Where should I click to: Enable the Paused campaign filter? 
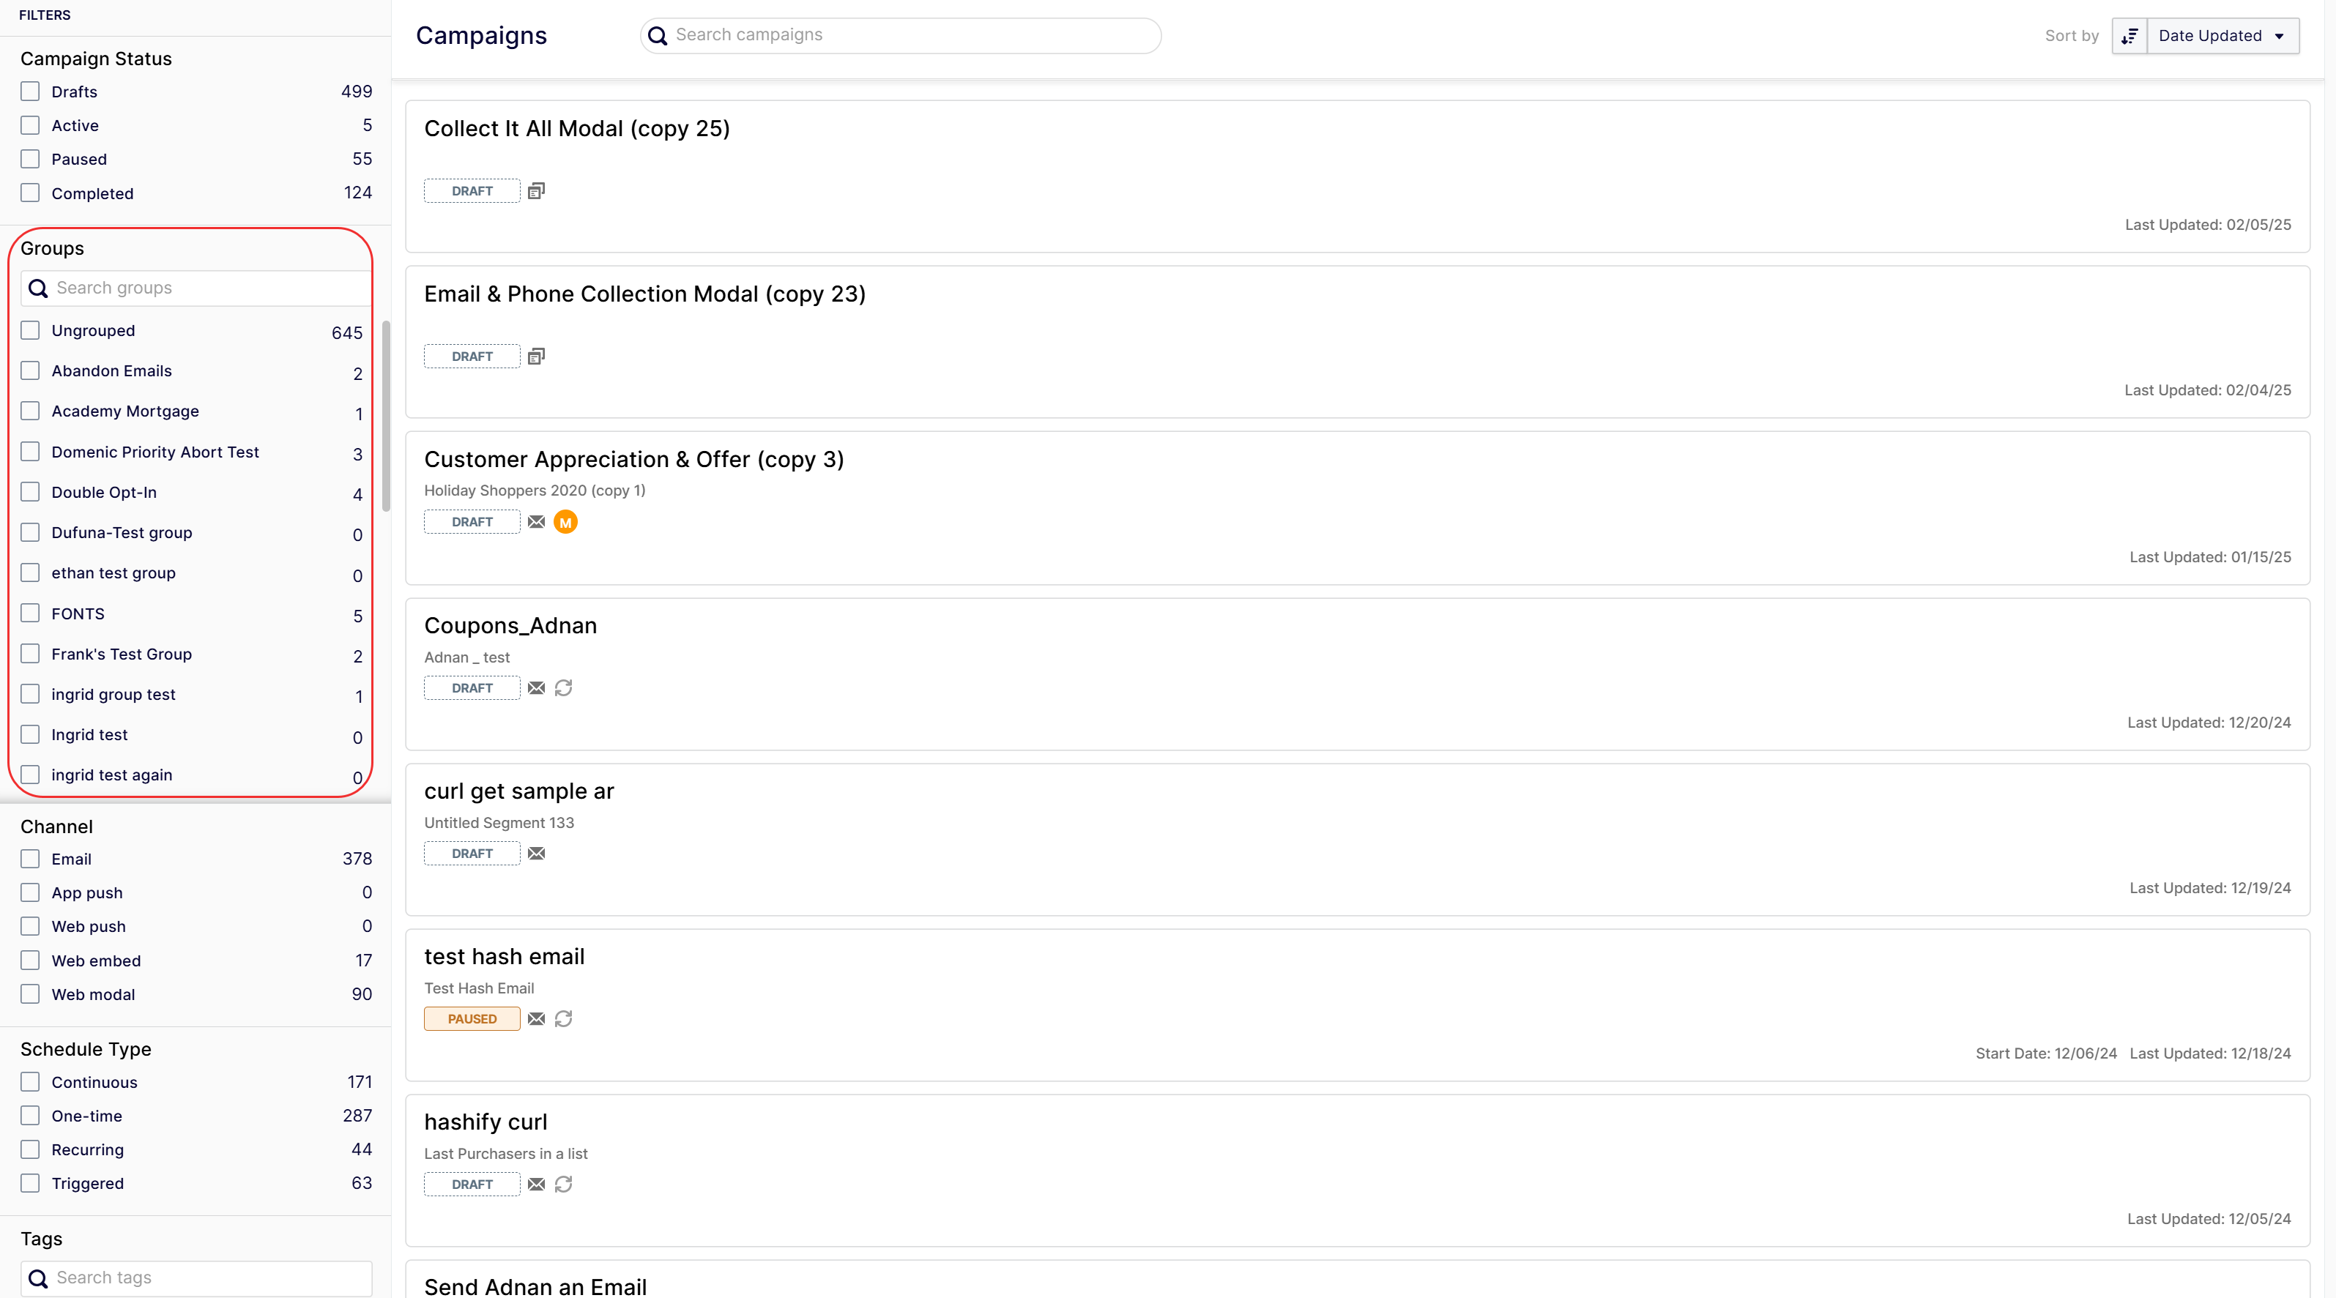[31, 159]
